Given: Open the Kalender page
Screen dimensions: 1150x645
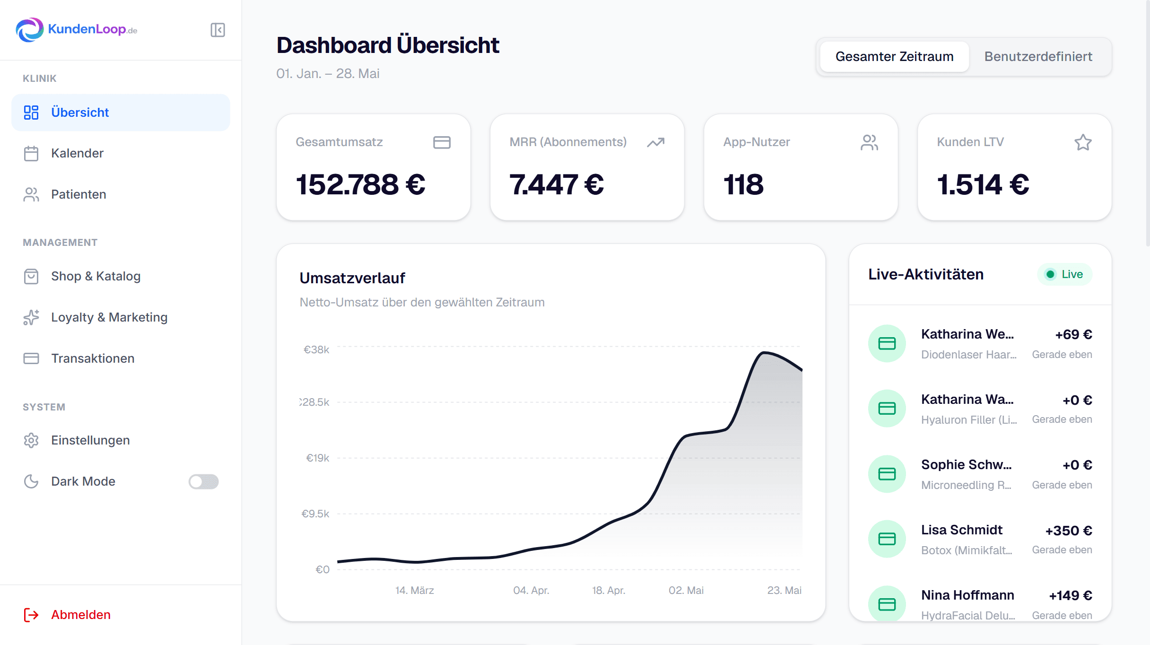Looking at the screenshot, I should pos(121,154).
